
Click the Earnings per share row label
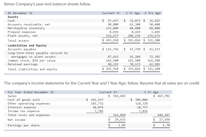point(24,125)
